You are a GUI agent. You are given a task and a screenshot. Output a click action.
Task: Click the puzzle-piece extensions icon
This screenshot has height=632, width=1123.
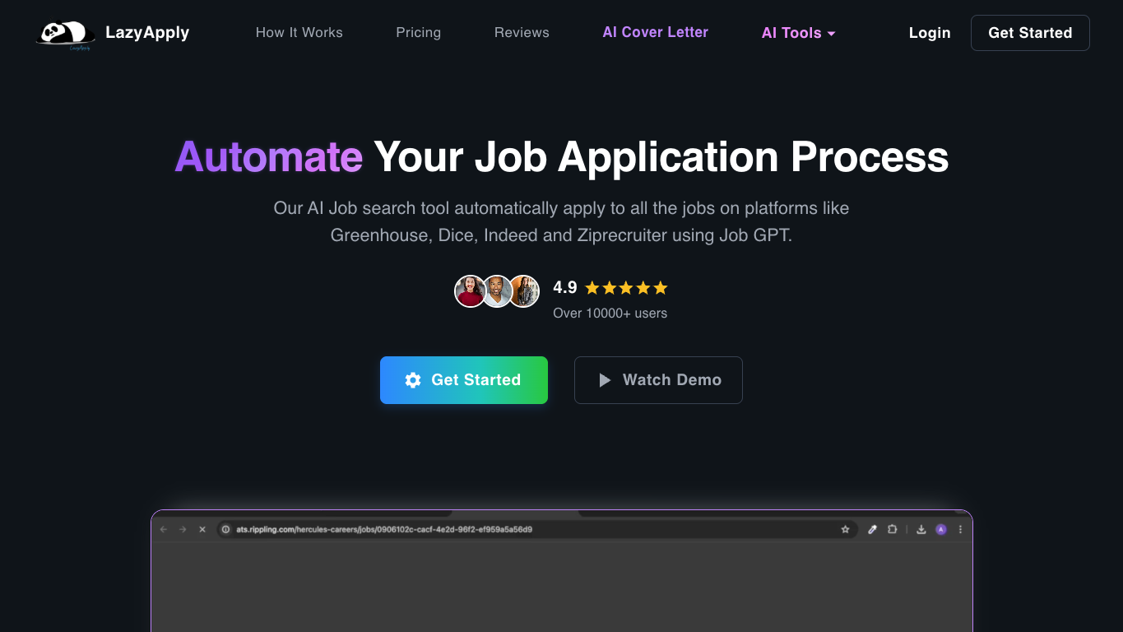(x=892, y=530)
